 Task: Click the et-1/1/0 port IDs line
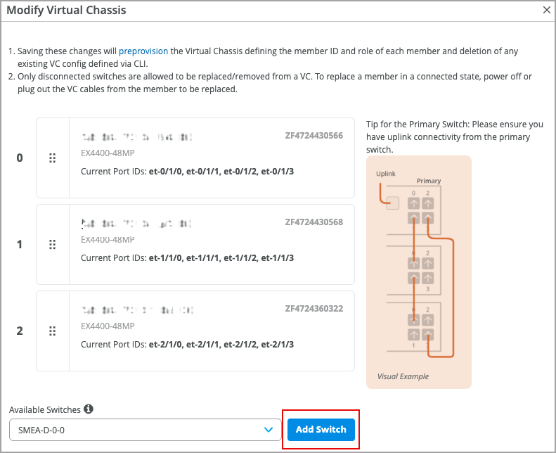point(187,258)
